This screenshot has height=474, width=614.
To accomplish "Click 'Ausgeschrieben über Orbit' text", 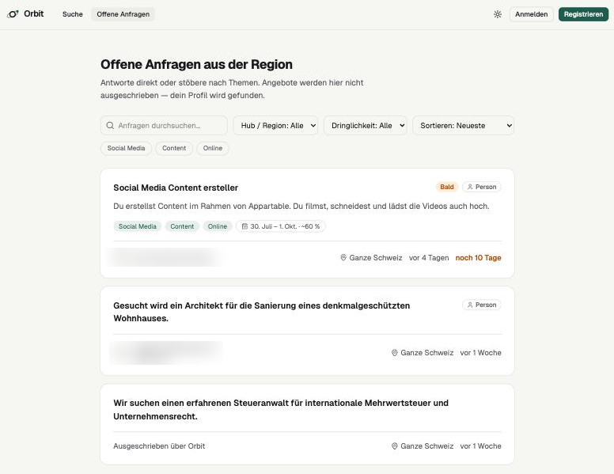I will pyautogui.click(x=159, y=446).
